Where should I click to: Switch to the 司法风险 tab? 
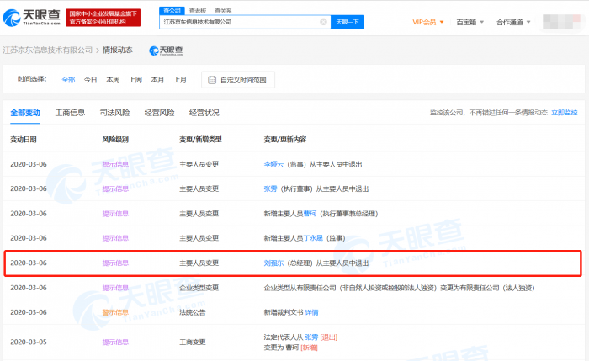[115, 112]
